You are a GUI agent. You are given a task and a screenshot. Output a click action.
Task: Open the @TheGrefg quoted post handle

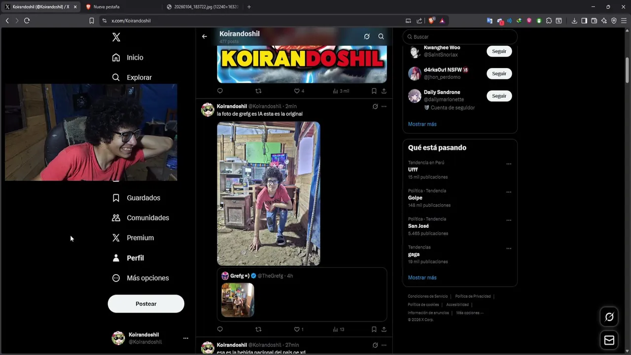270,276
